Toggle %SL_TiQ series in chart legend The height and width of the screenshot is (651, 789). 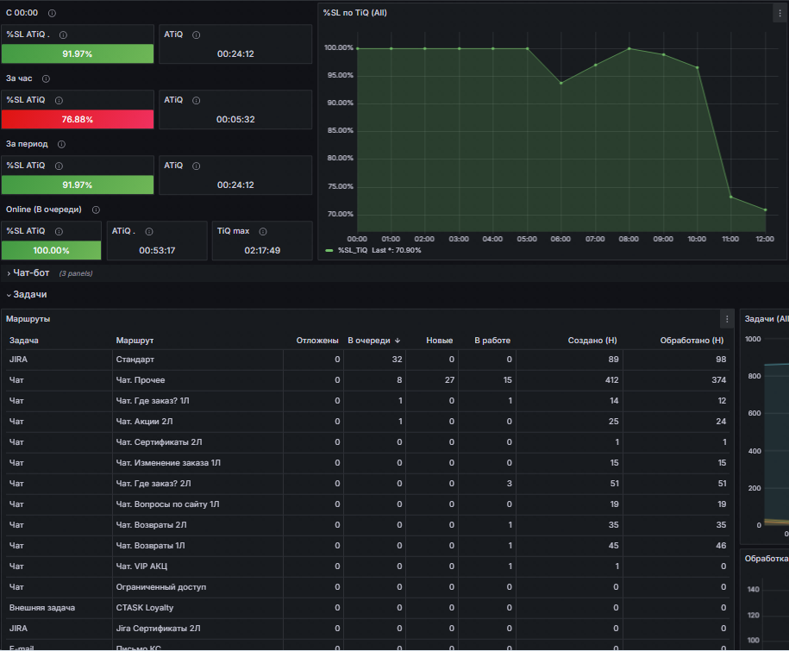coord(353,250)
